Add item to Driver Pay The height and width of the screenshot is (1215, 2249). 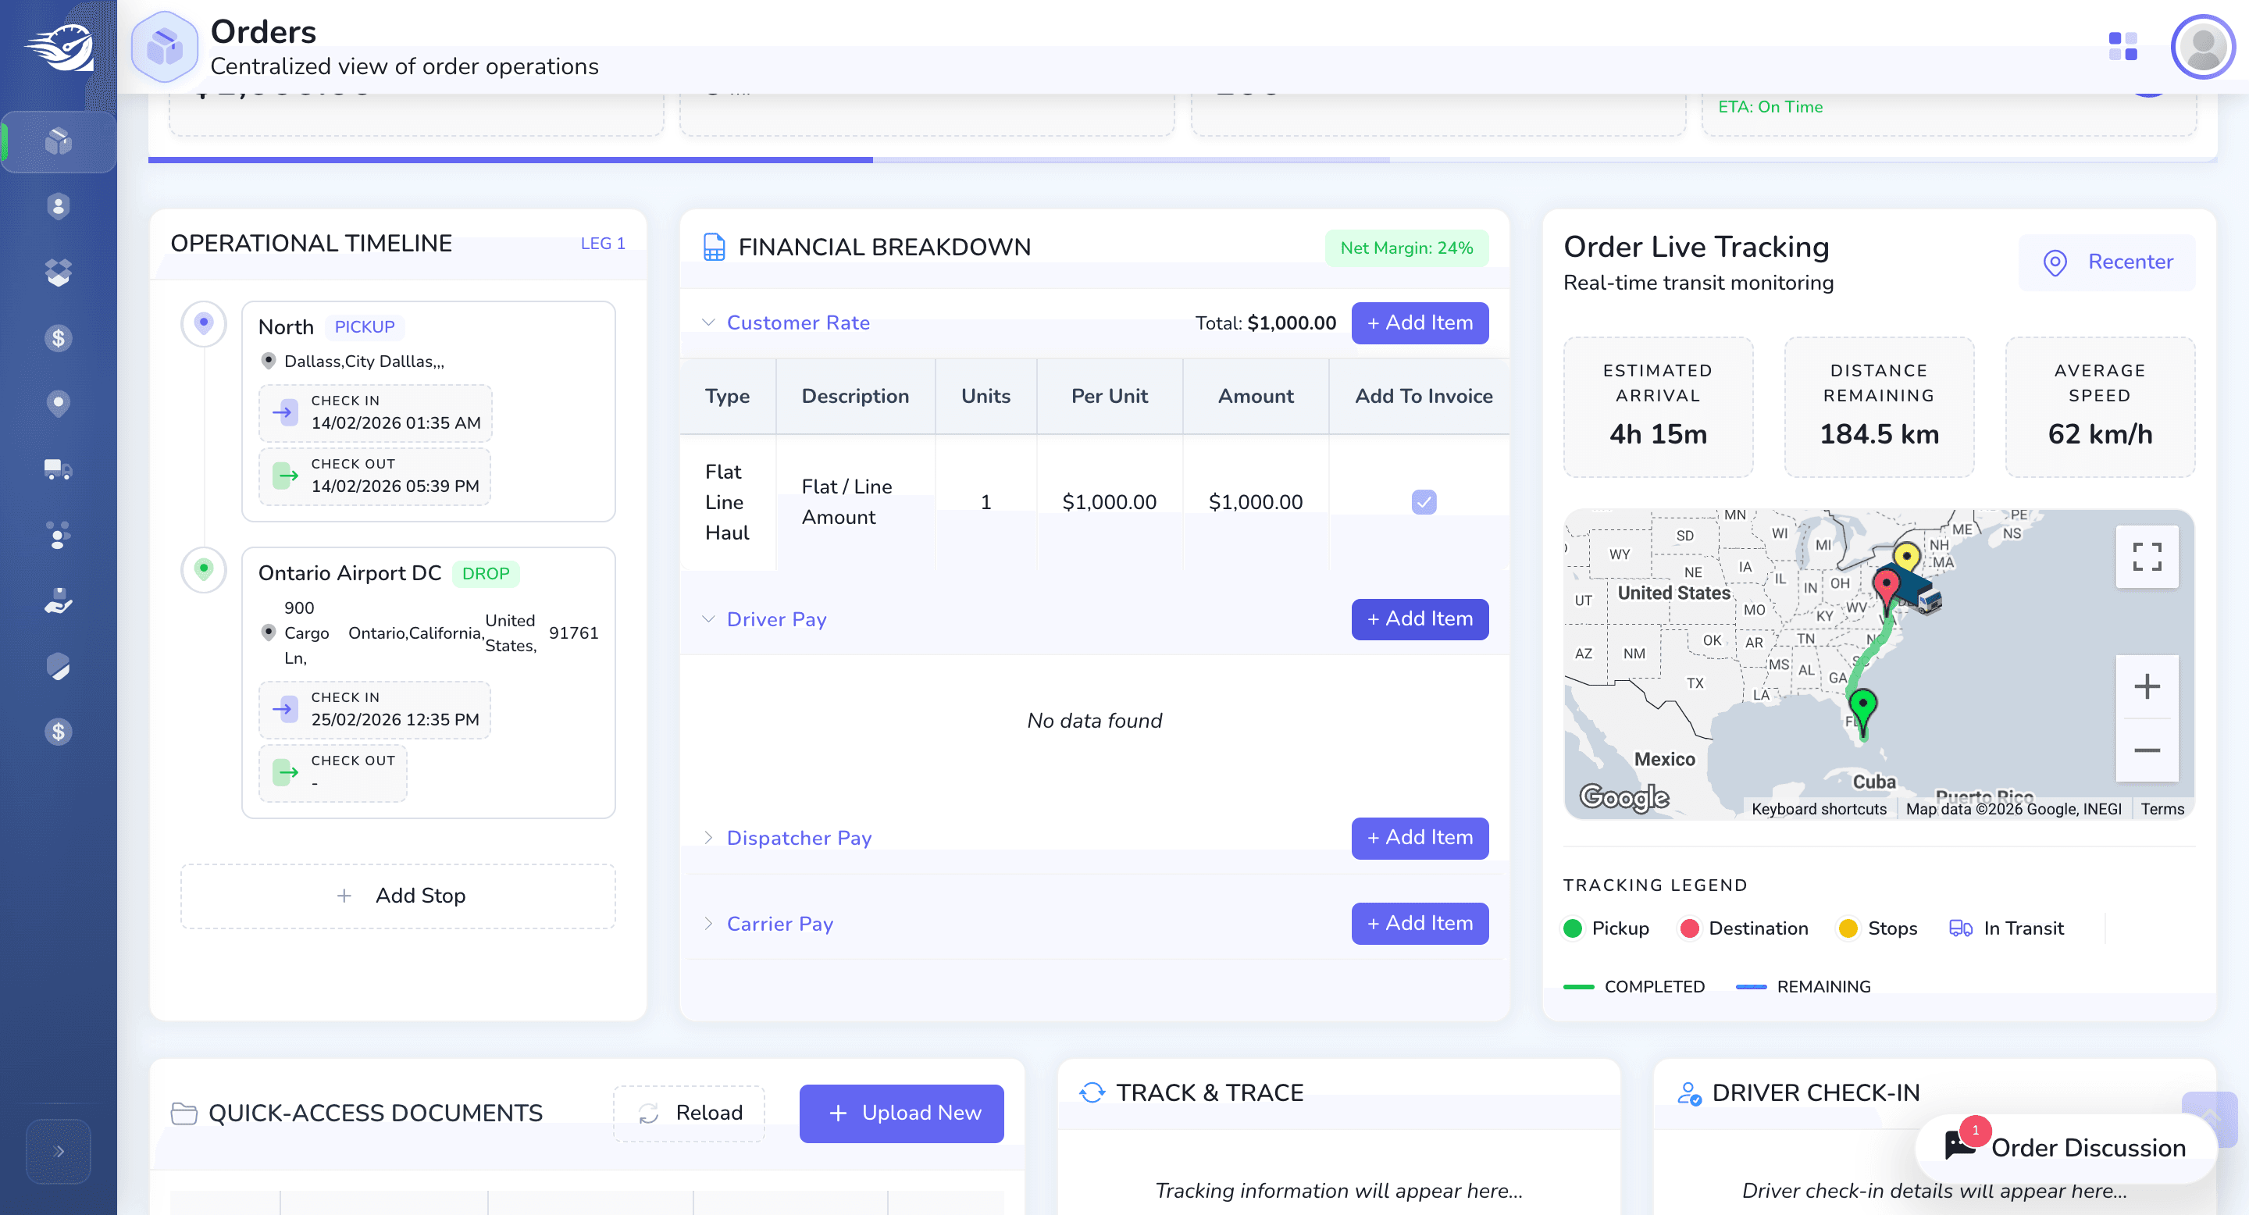(1420, 619)
